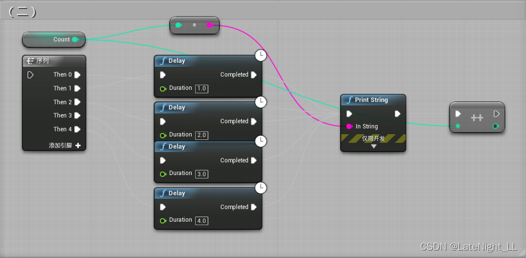Select the Delay node title with Duration 3.0

[x=177, y=147]
